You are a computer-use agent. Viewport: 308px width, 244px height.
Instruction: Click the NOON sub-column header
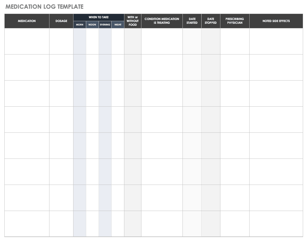click(92, 25)
